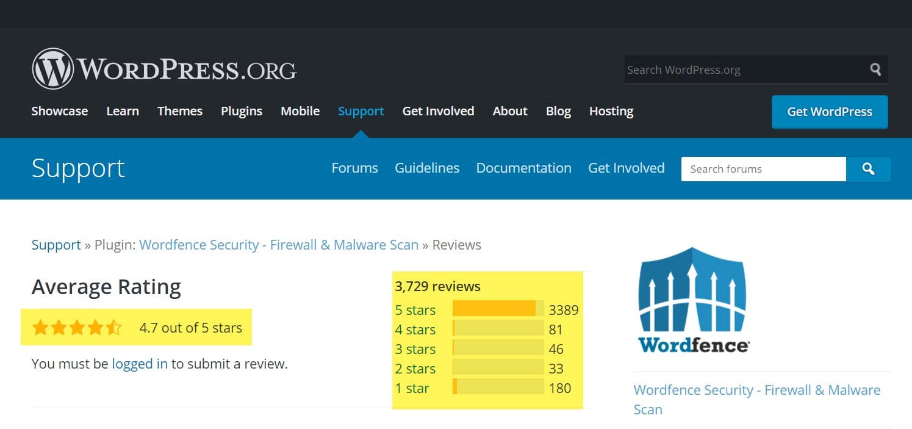Open the Showcase menu item
912x429 pixels.
[x=59, y=111]
